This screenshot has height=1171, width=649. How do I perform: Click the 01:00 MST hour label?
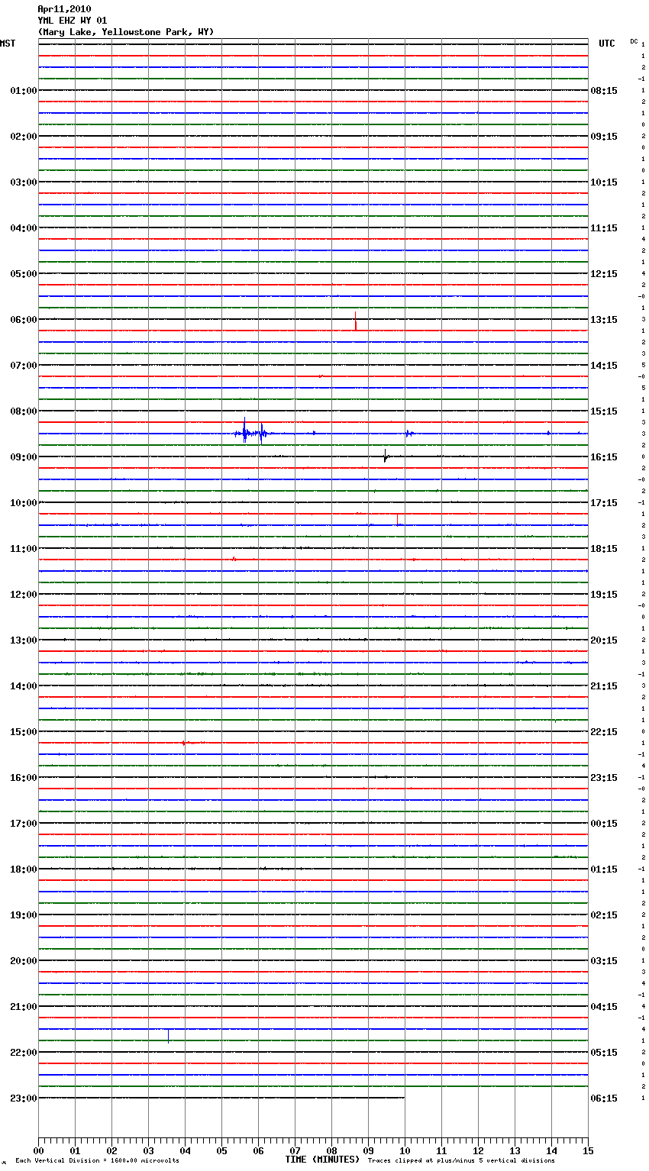(24, 91)
